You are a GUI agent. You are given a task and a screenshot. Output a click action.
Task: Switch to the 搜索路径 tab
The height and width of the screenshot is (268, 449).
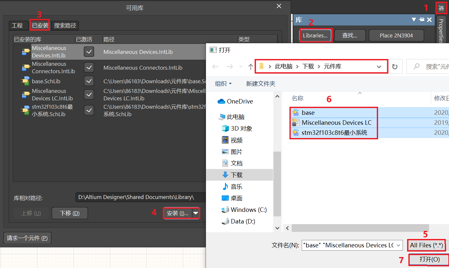tap(65, 25)
